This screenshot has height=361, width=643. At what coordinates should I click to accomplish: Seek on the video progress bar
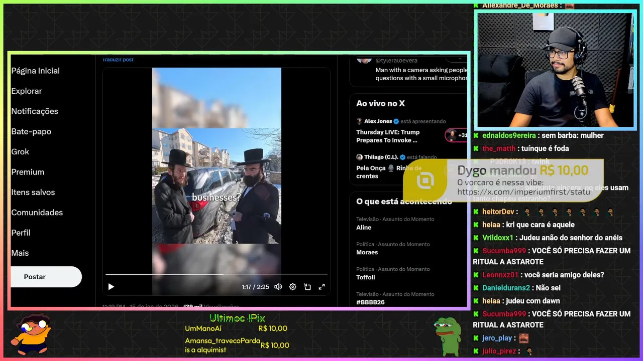pos(216,275)
